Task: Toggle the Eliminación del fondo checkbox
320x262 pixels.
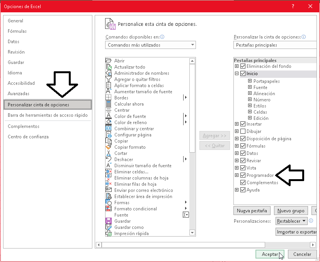Action: tap(243, 66)
